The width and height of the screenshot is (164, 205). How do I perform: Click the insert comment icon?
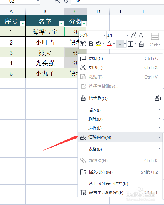[x=83, y=172]
